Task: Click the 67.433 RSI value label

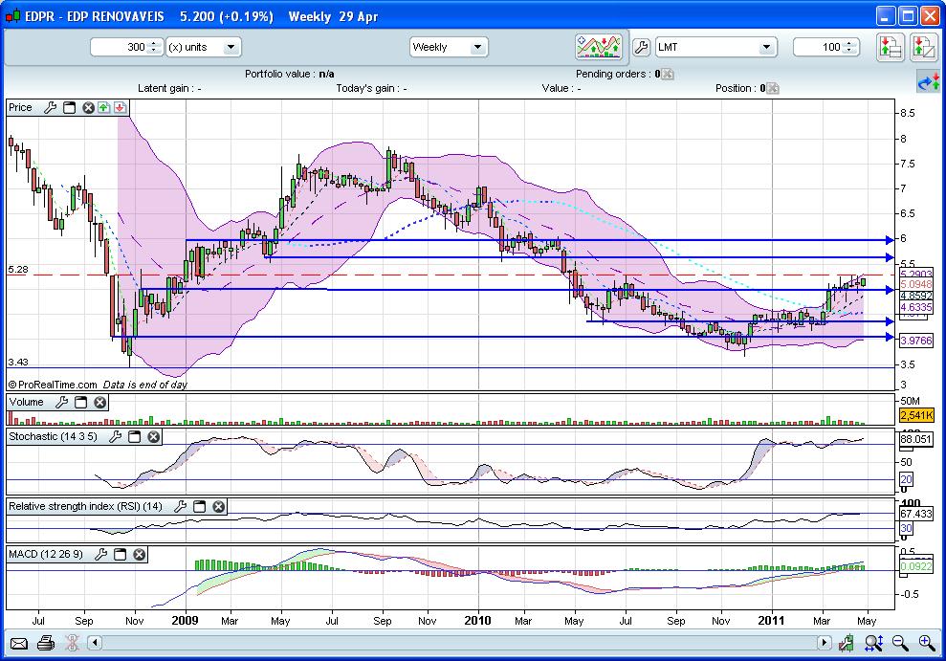Action: [x=915, y=514]
